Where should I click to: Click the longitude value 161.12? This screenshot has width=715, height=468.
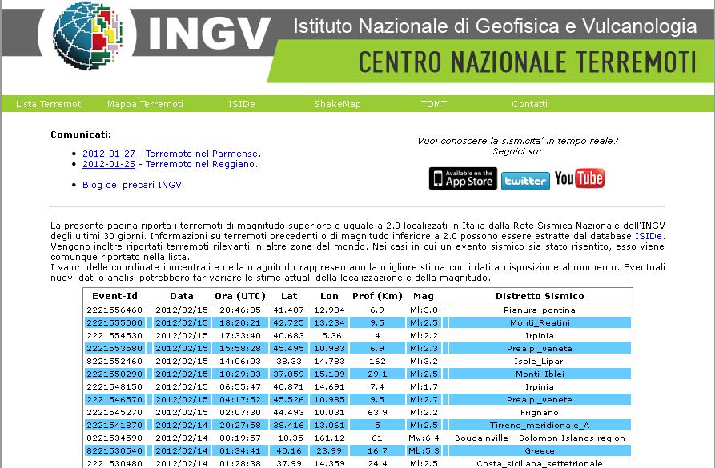[329, 438]
